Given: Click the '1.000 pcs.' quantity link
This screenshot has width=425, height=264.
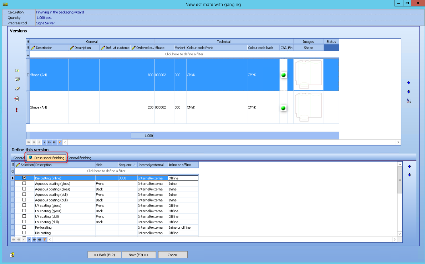Looking at the screenshot, I should coord(44,18).
